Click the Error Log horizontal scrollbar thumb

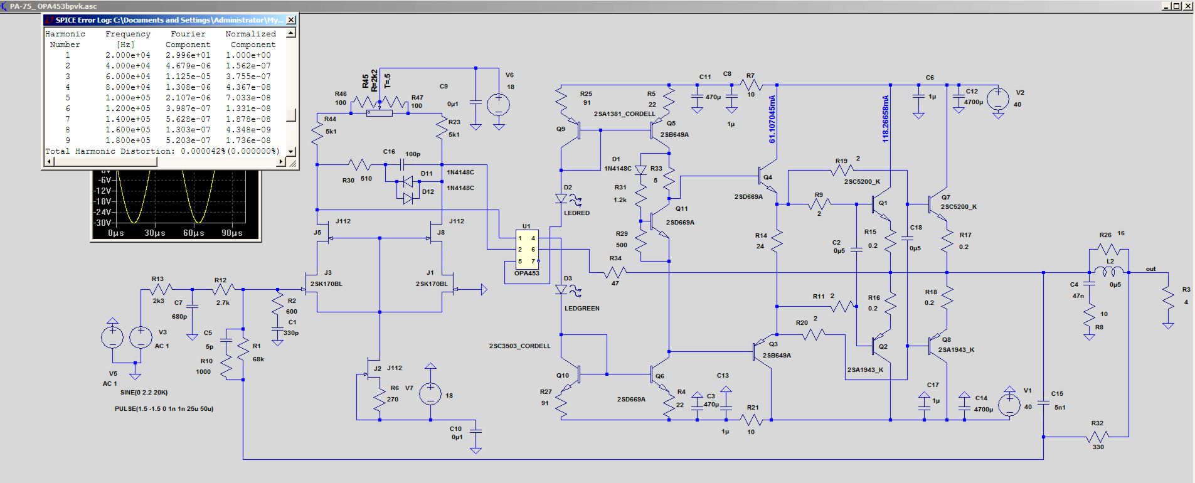click(x=105, y=162)
